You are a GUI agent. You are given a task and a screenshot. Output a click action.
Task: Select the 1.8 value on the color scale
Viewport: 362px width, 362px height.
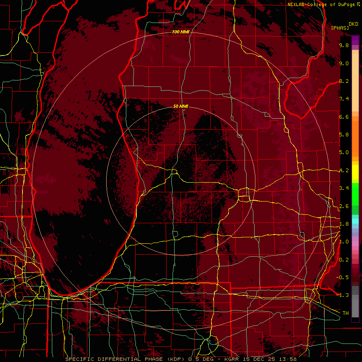pos(344,224)
